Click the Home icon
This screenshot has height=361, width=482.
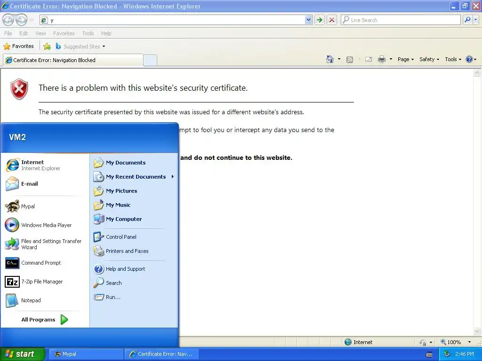click(330, 59)
